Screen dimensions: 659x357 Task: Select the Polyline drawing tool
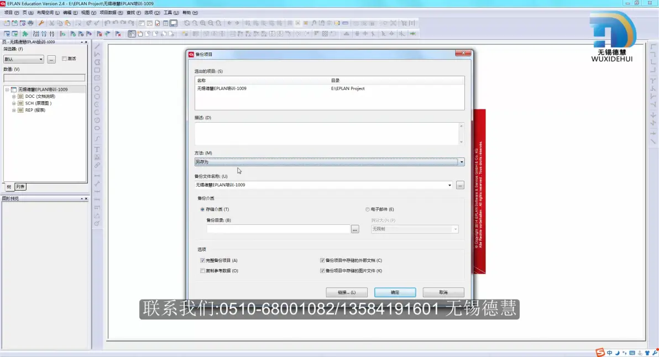click(x=97, y=54)
